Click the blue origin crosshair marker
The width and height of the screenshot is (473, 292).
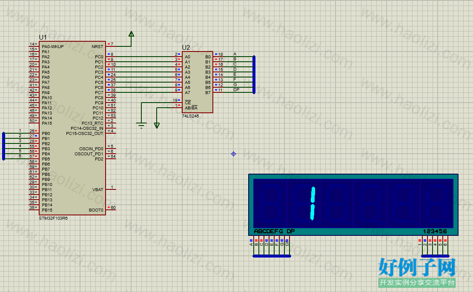(233, 154)
